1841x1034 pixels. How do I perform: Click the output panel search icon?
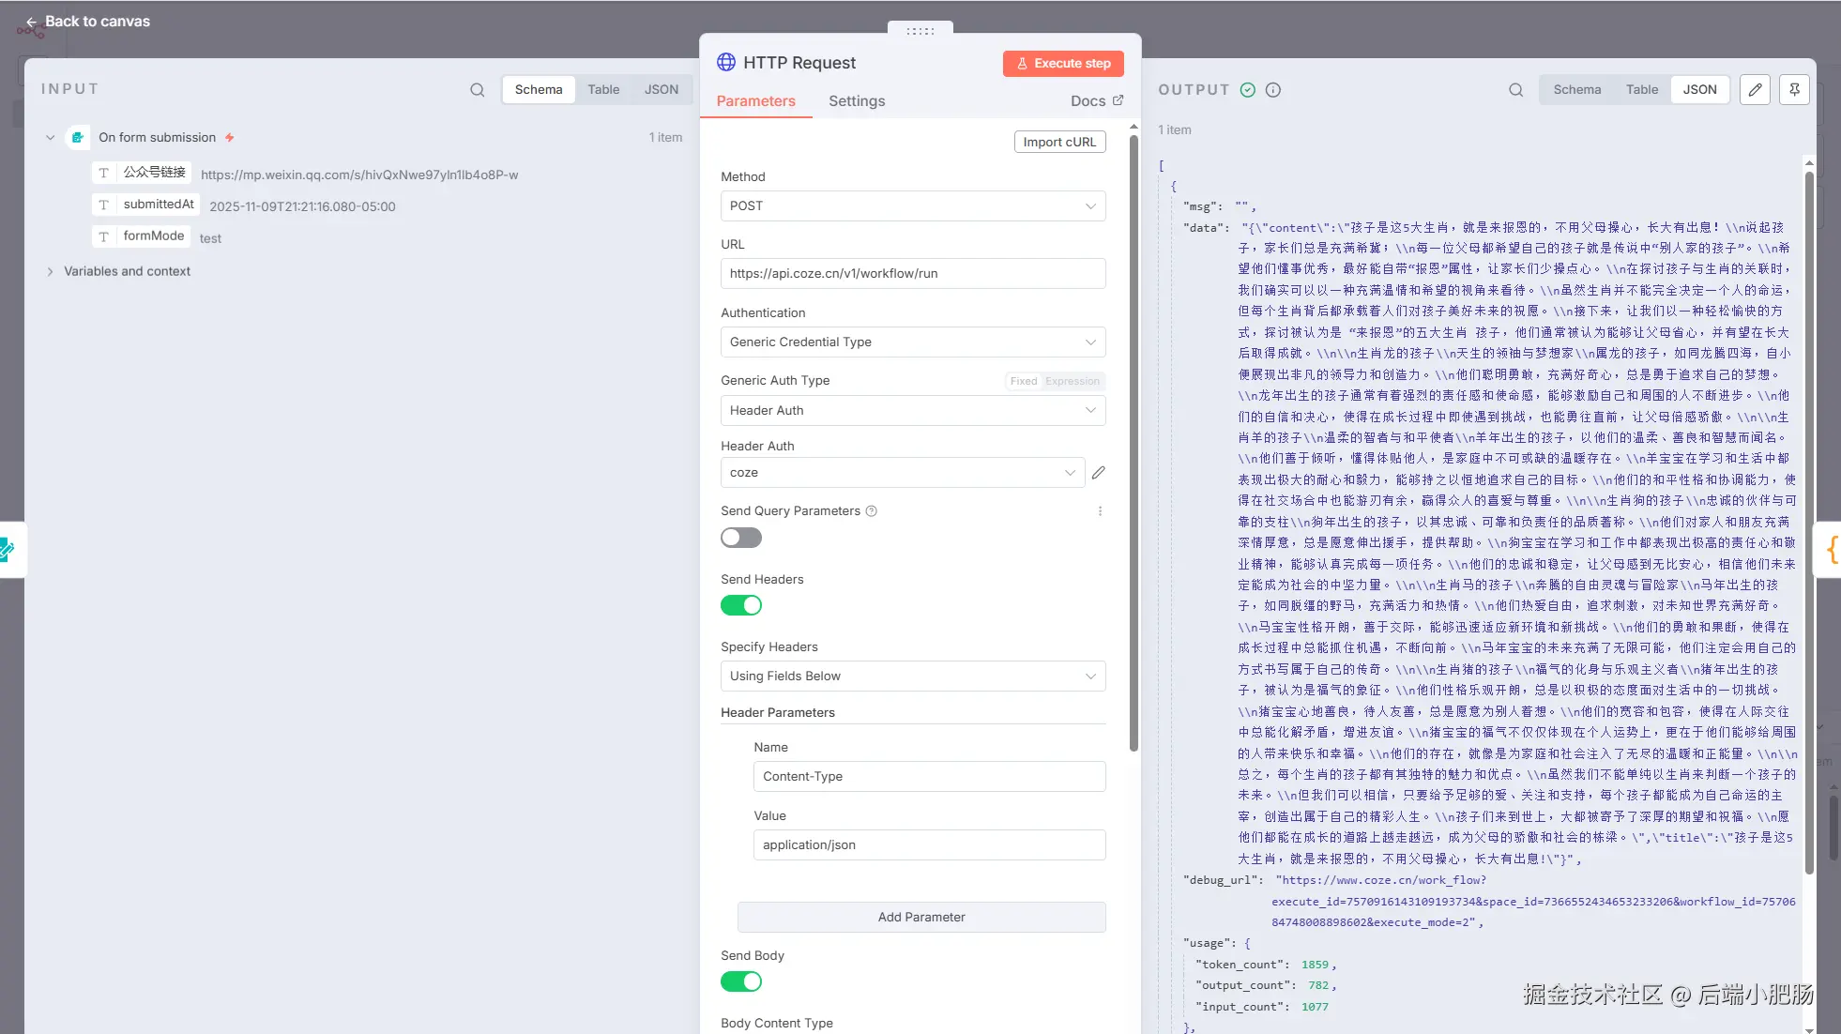(1515, 90)
